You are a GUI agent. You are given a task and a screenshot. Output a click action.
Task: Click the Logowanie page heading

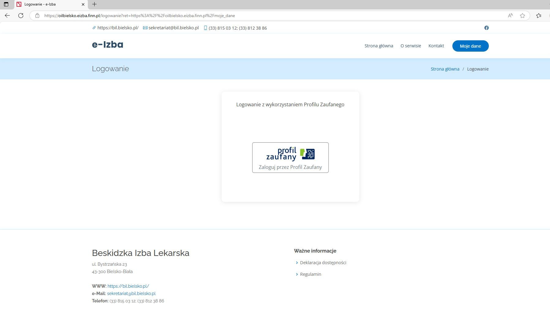110,69
